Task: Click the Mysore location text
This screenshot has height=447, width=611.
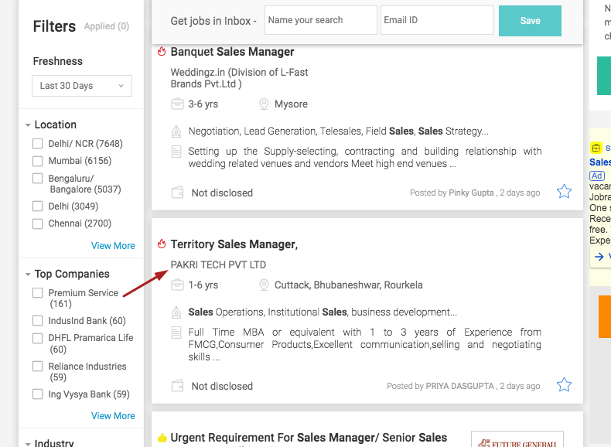Action: pyautogui.click(x=291, y=104)
